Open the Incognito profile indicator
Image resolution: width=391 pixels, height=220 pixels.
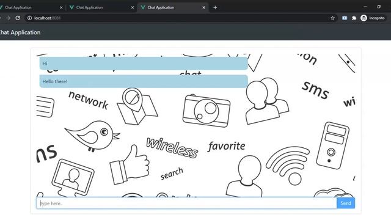point(373,18)
